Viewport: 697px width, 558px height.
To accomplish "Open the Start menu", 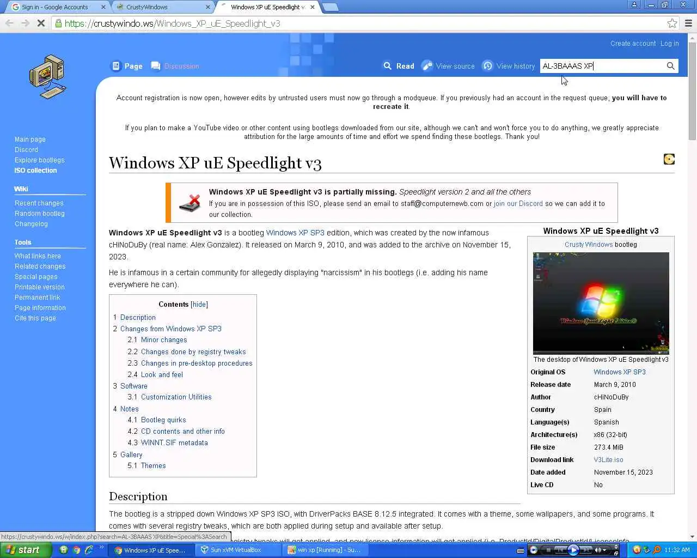I will coord(26,550).
